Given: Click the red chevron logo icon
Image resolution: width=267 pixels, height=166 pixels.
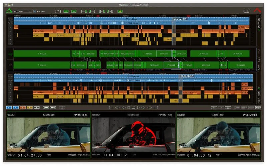Looking at the screenshot, I should click(257, 10).
